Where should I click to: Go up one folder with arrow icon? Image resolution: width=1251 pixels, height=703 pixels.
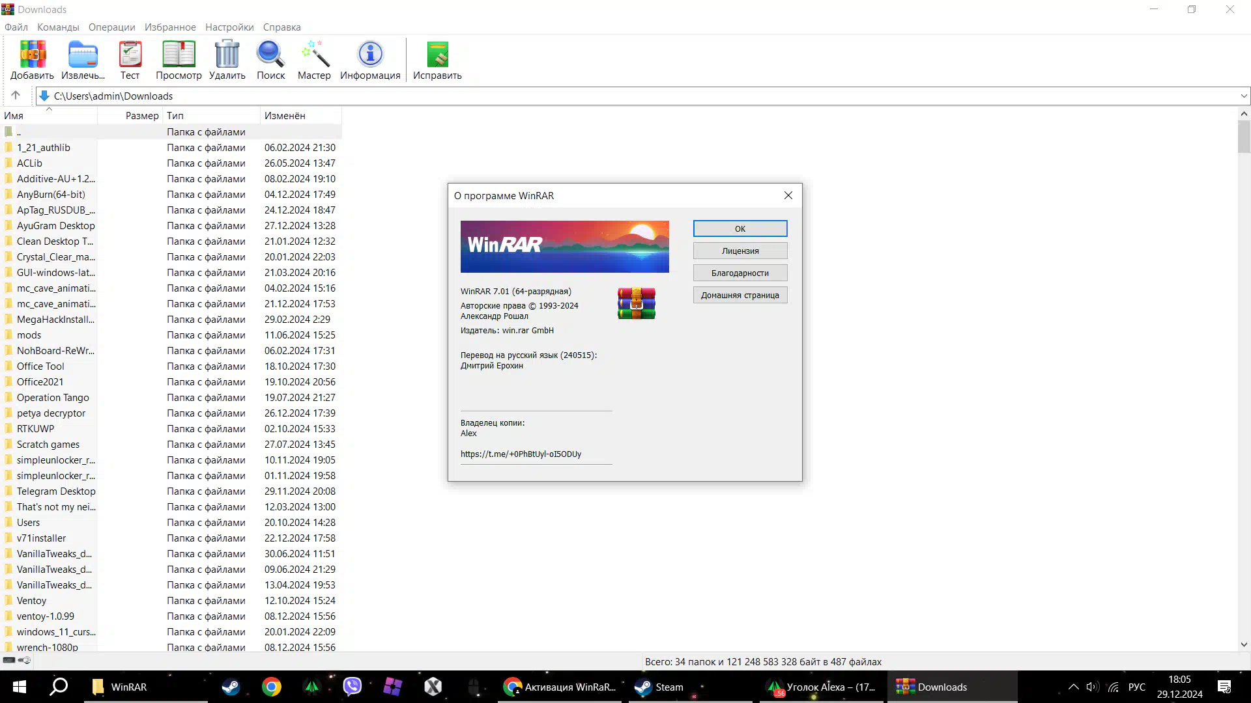click(x=16, y=95)
